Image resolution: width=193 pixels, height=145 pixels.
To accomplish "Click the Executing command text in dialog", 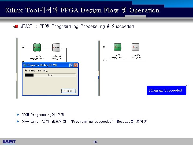I will (x=36, y=71).
